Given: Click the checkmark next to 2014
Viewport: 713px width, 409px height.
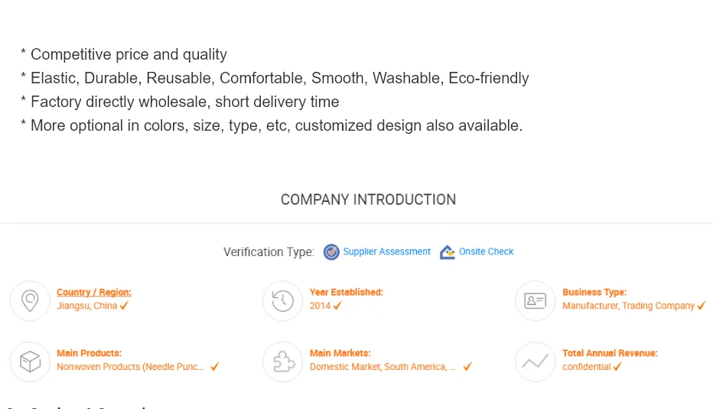Looking at the screenshot, I should click(337, 306).
